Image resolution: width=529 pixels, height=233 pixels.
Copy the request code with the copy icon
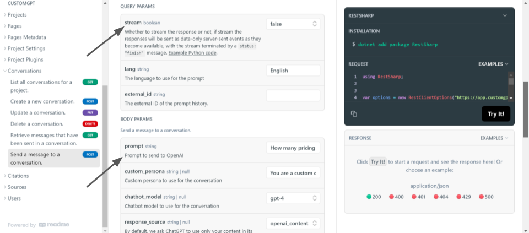(x=354, y=114)
